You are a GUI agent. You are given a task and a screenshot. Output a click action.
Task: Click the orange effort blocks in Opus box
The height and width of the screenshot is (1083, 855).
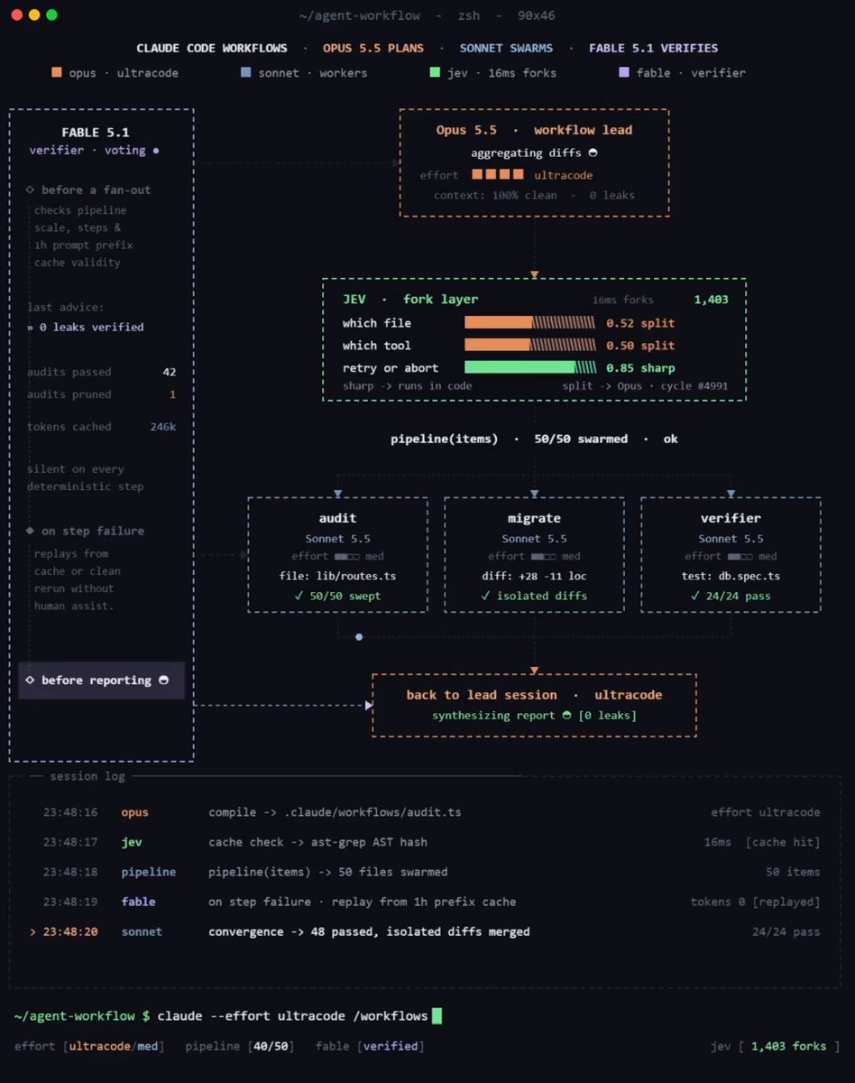click(498, 174)
